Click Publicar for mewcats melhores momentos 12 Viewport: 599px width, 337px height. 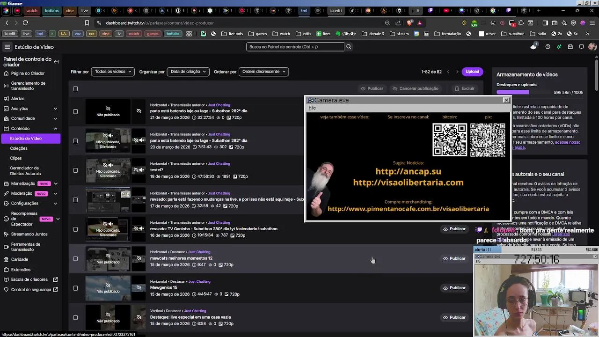point(454,258)
